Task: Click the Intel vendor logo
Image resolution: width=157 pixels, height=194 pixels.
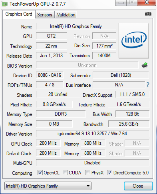Action: pyautogui.click(x=134, y=40)
